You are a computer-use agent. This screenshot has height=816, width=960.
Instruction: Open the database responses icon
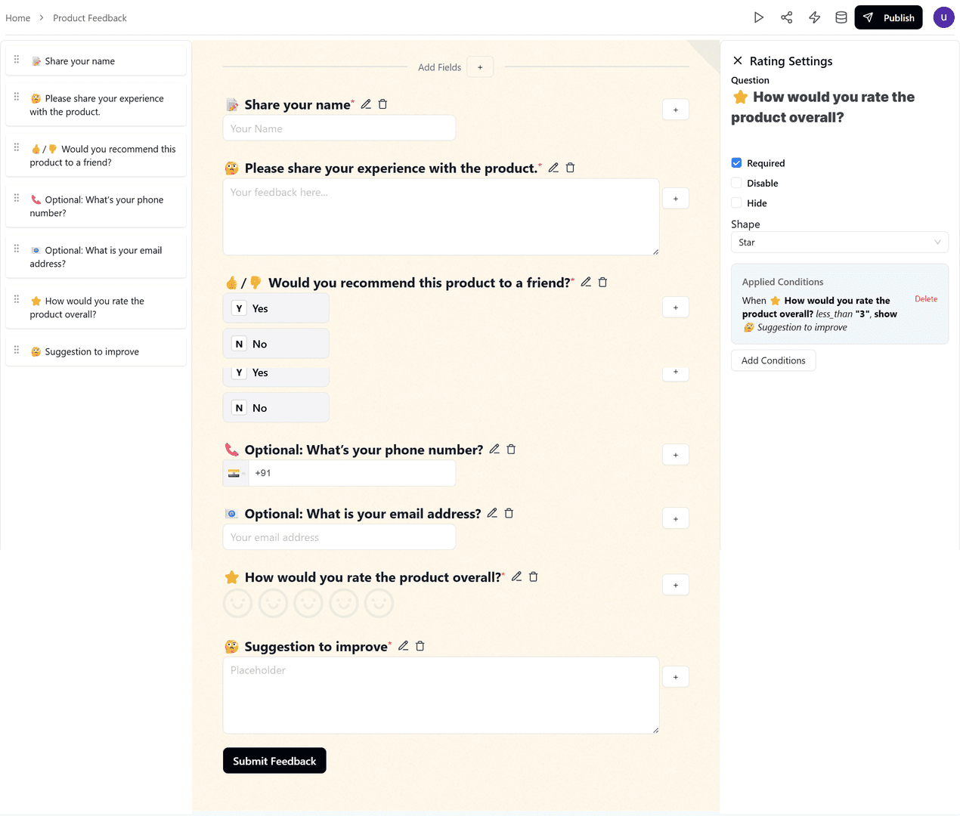point(841,17)
